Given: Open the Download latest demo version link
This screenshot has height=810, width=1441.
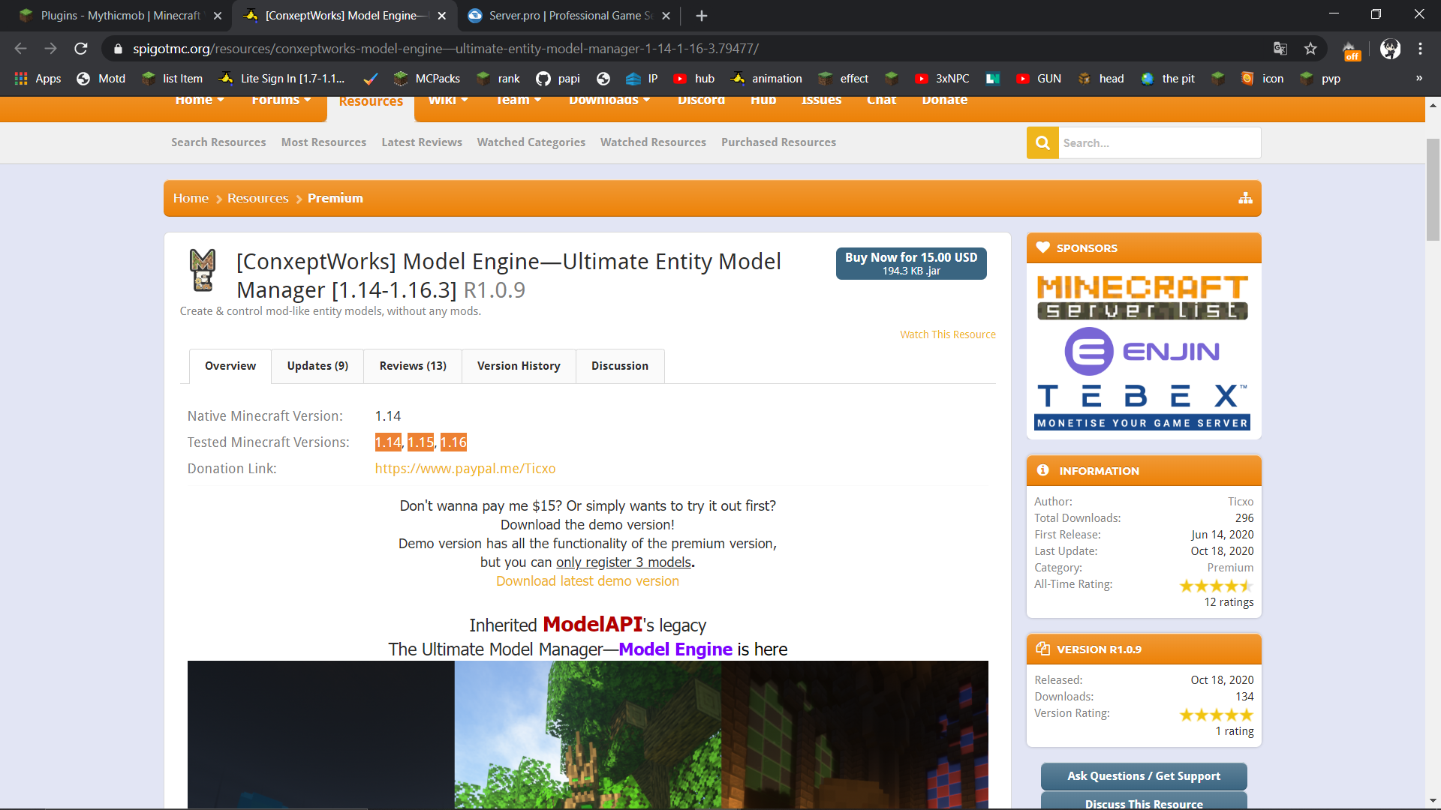Looking at the screenshot, I should click(x=587, y=581).
